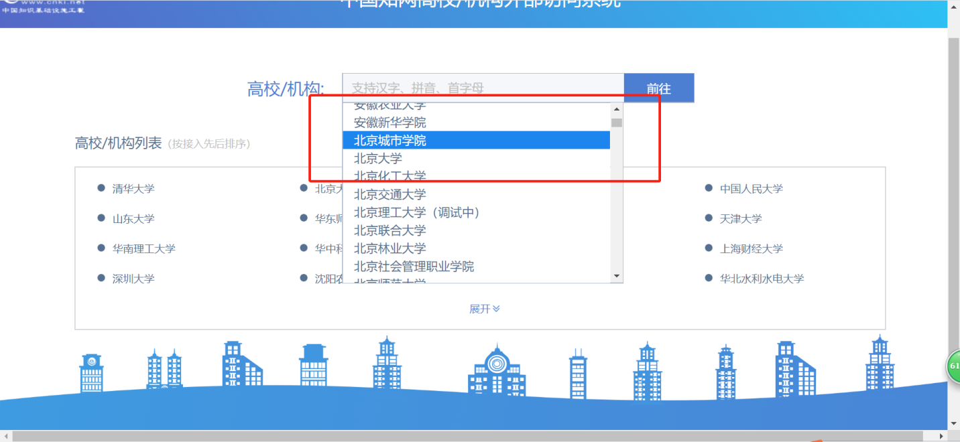Choose 北京交通大学 from the dropdown
960x442 pixels.
coord(476,194)
